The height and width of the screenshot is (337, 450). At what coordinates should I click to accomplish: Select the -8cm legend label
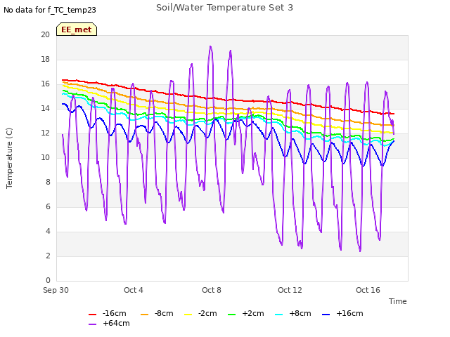tap(164, 314)
